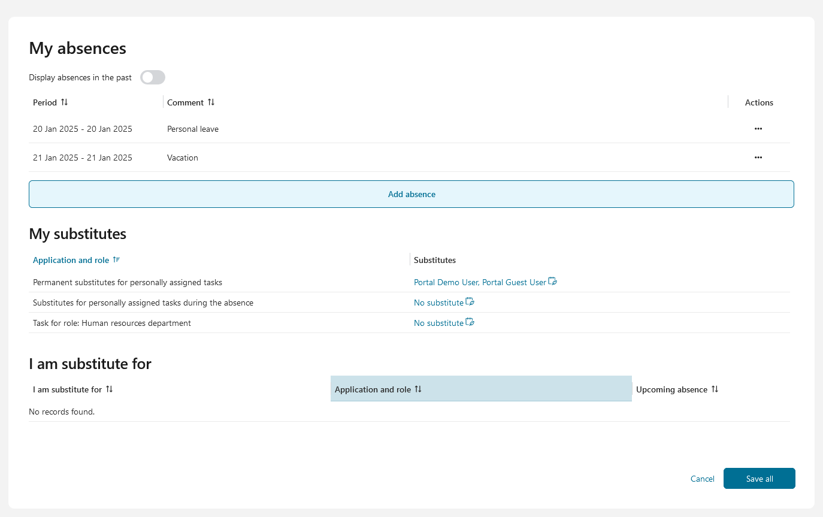Edit absence substitutes using edit icon
The width and height of the screenshot is (823, 517).
470,302
